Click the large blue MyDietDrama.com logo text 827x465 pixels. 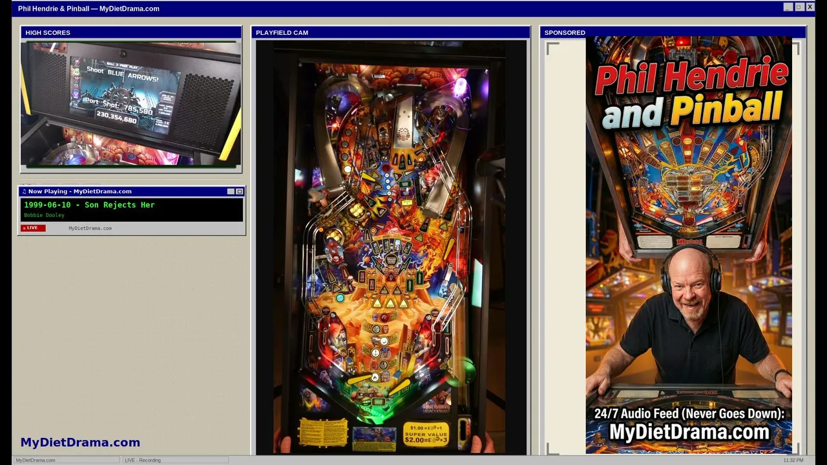[80, 442]
